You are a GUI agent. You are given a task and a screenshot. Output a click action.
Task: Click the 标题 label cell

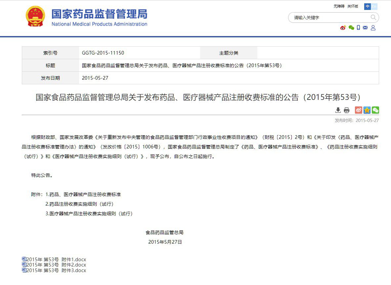(x=50, y=65)
